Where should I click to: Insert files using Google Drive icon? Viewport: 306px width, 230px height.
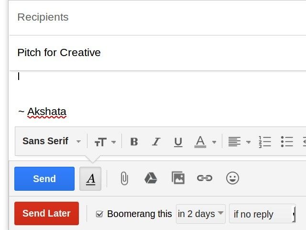[x=151, y=179]
